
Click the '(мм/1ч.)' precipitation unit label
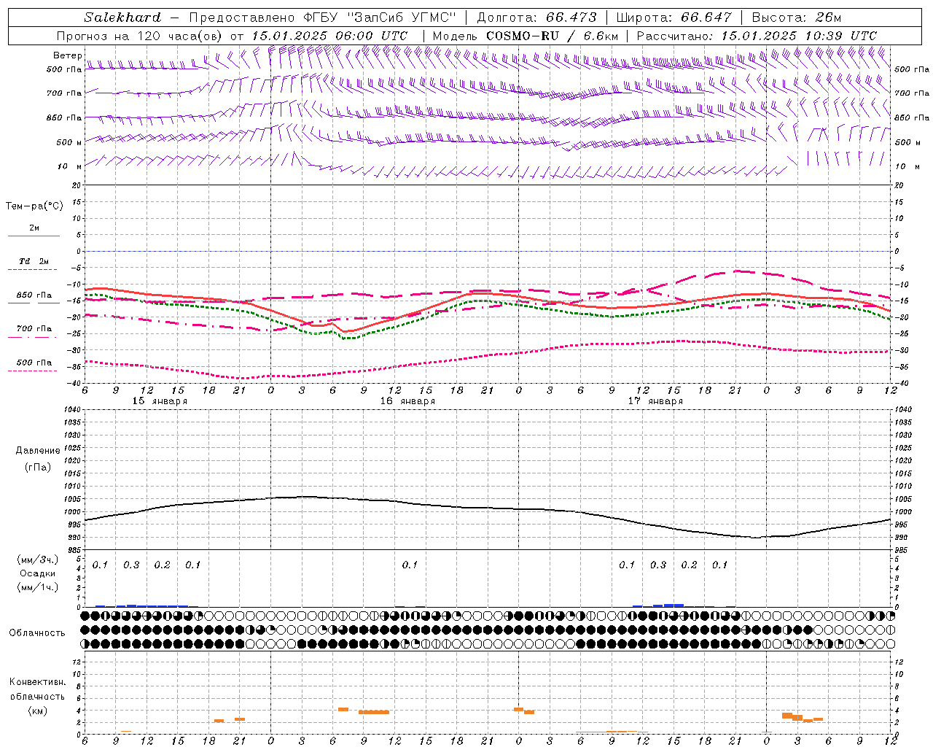(x=38, y=587)
